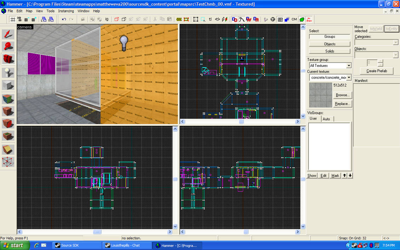Click the Replace... texture button
The image size is (400, 250).
point(343,104)
